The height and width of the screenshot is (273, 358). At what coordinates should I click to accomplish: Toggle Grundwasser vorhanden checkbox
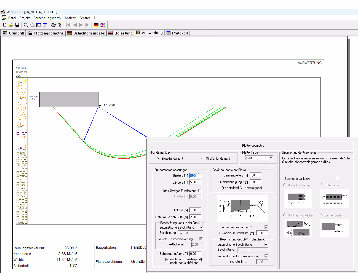[x=266, y=227]
